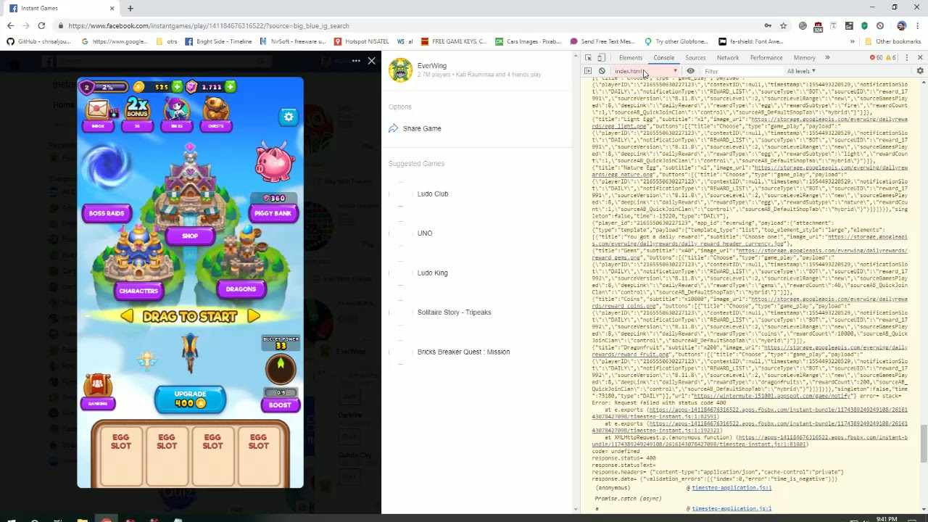Open index.html context dropdown
928x522 pixels.
(x=646, y=71)
